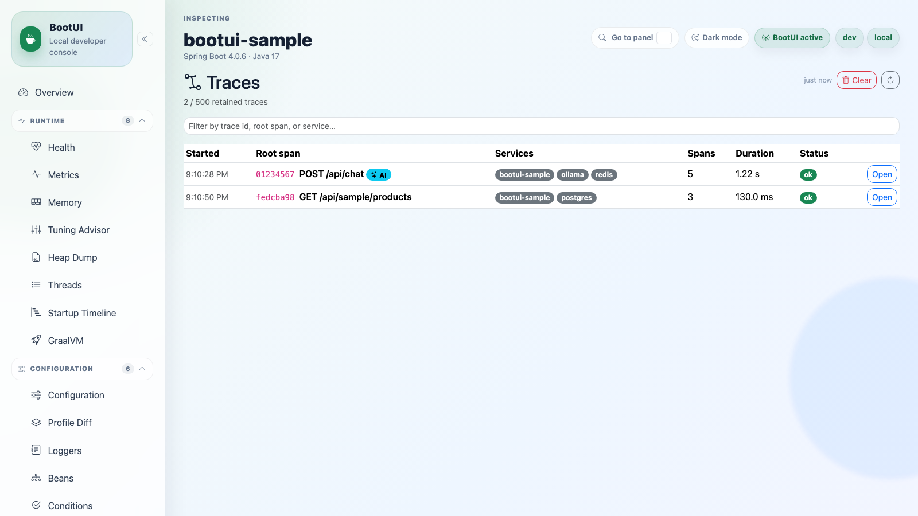Click the RUNTIME count badge 8

click(127, 120)
